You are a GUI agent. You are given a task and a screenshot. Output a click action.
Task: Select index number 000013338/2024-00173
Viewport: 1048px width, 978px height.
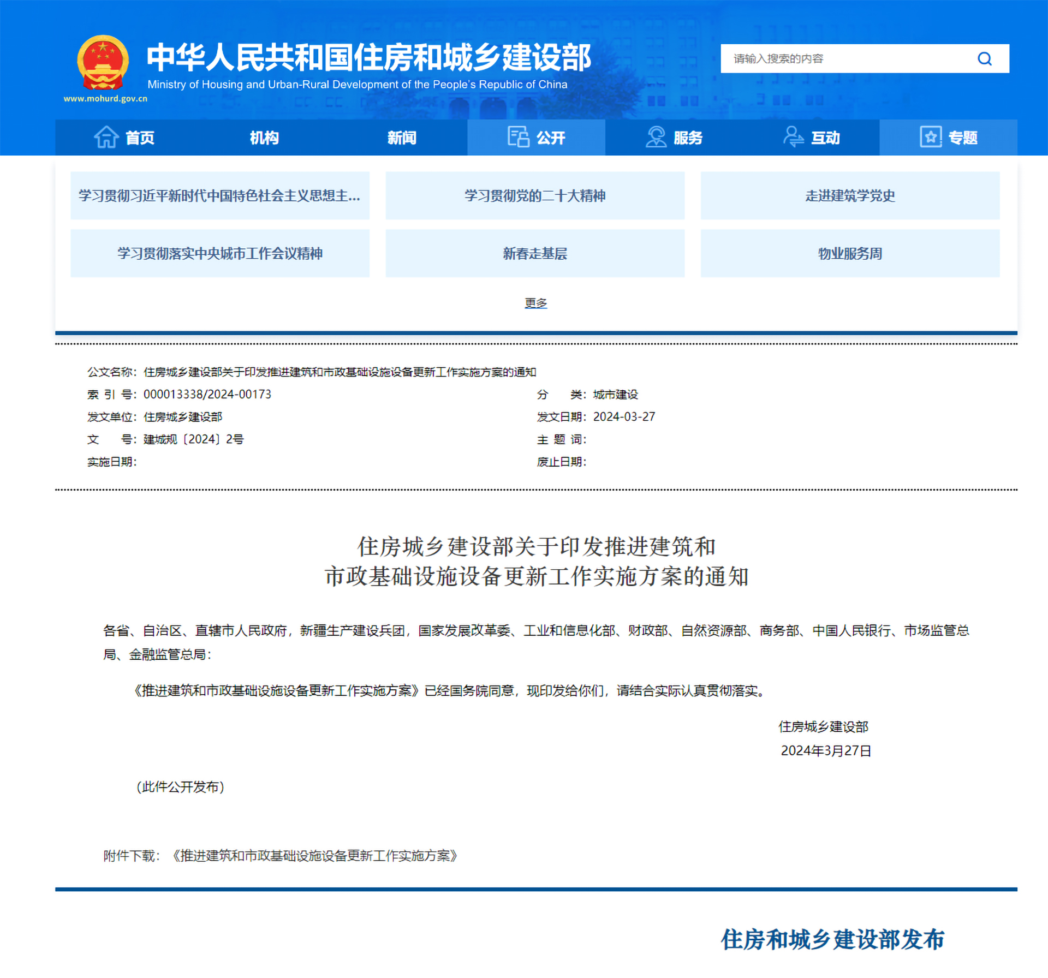pyautogui.click(x=207, y=394)
